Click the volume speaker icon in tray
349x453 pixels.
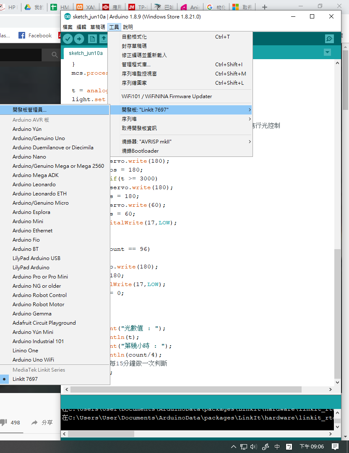(x=253, y=447)
